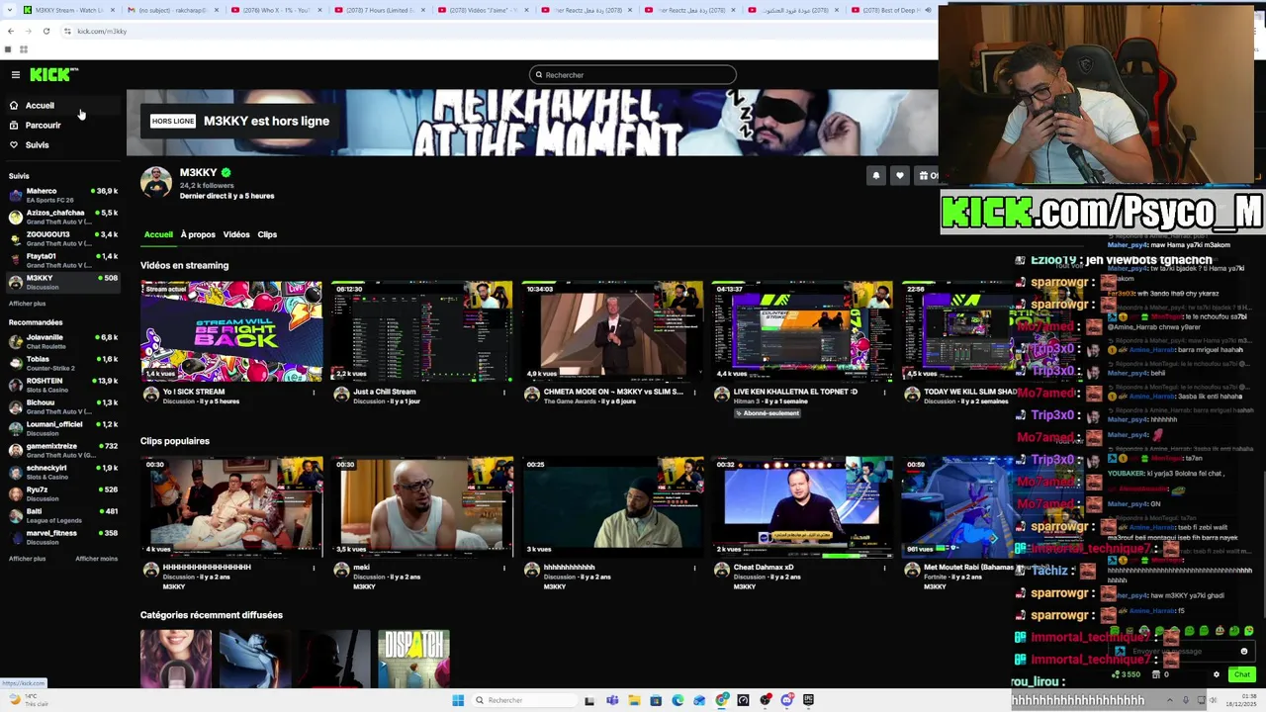The width and height of the screenshot is (1266, 712).
Task: Click the green Chat button
Action: [x=1241, y=674]
